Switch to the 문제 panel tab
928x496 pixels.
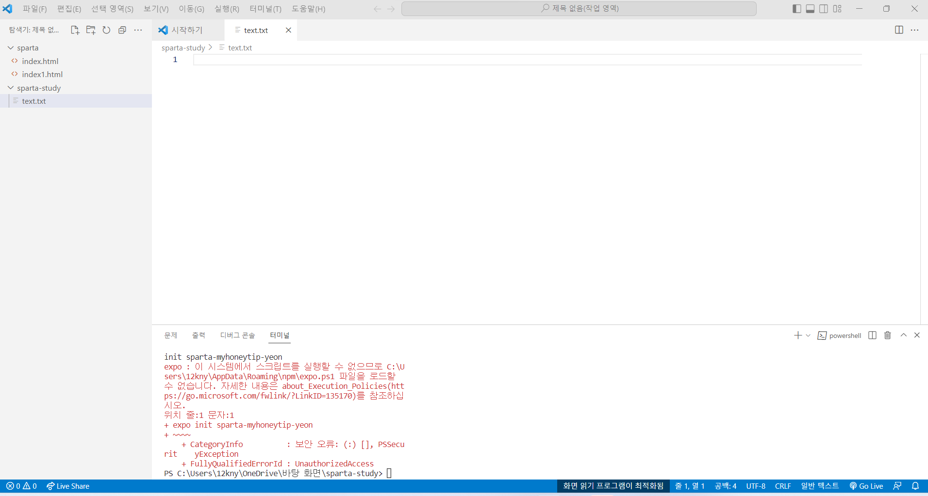[x=171, y=336]
